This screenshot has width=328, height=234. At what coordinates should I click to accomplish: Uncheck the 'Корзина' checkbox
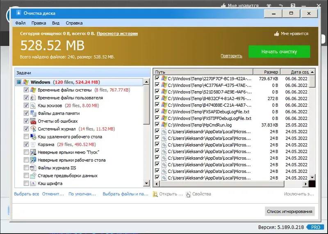click(26, 145)
